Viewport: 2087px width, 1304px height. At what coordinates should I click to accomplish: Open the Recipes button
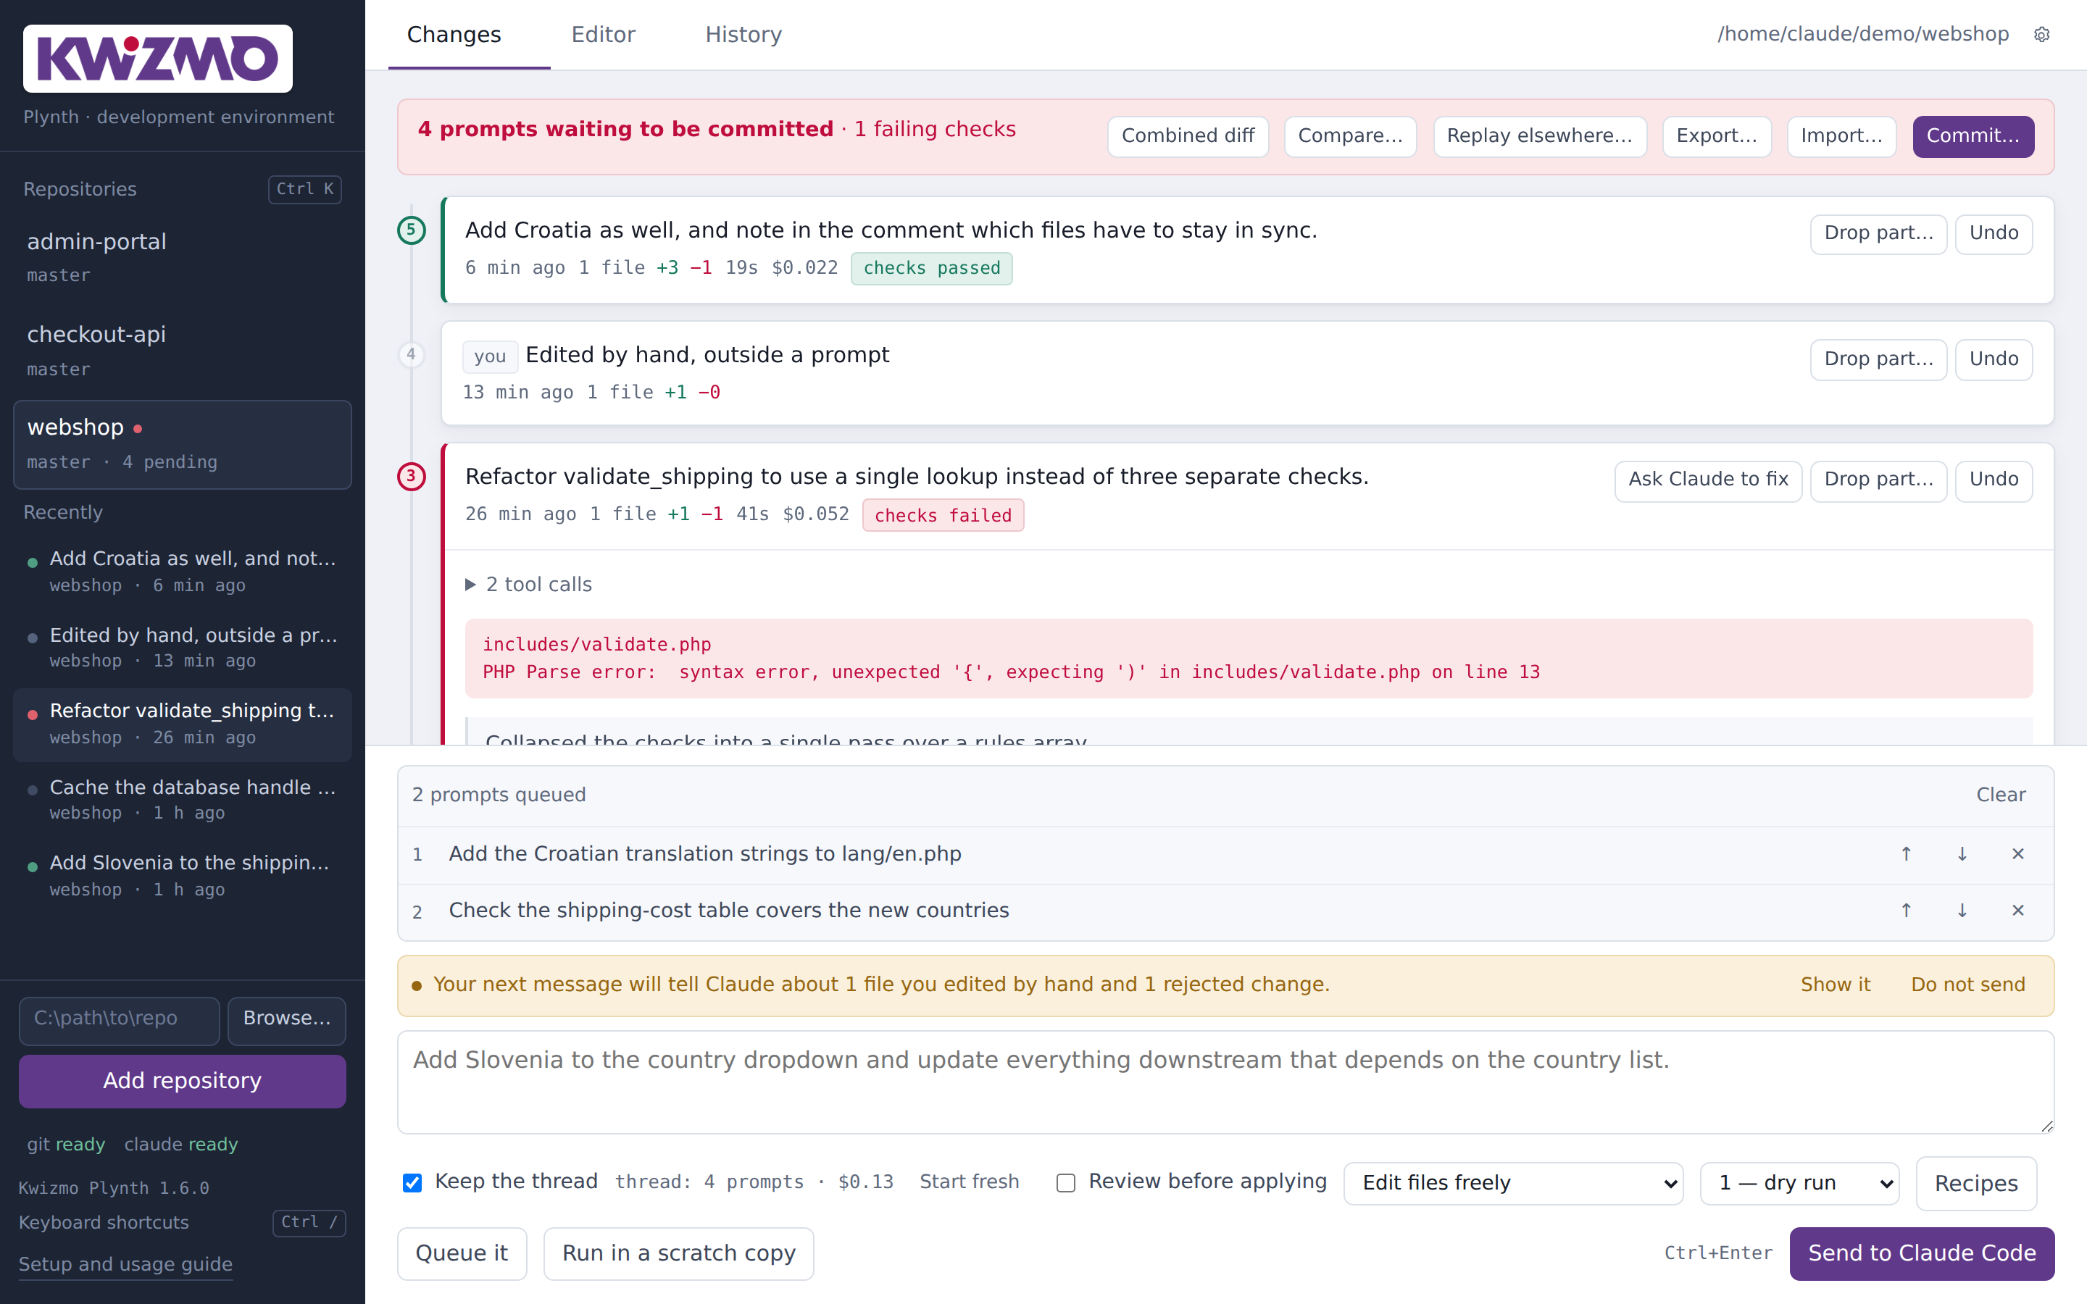coord(1975,1183)
